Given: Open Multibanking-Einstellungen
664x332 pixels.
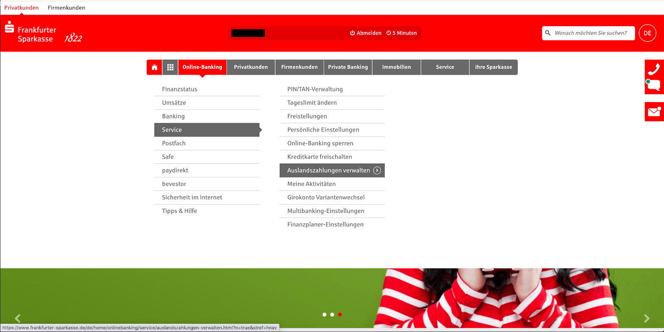Looking at the screenshot, I should [332, 211].
